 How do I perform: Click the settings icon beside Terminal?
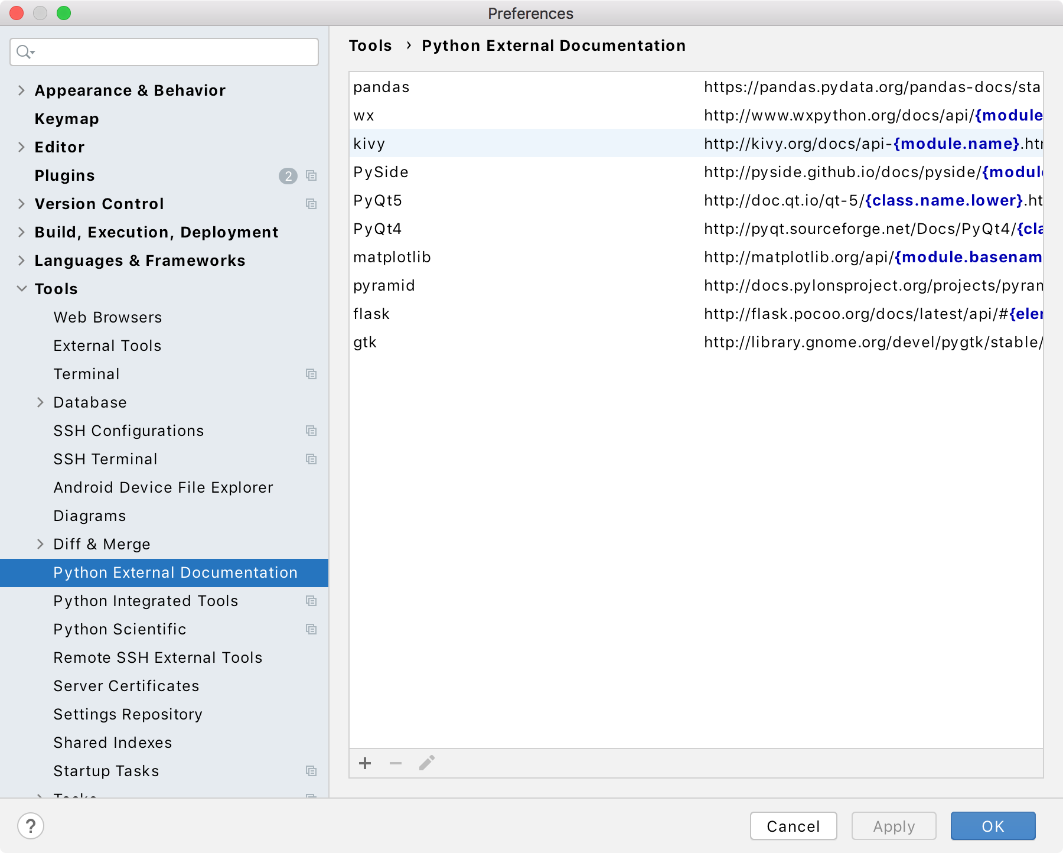click(x=311, y=374)
